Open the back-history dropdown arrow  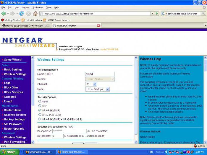pos(8,14)
